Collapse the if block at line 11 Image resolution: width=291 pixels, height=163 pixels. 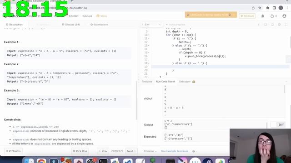[x=149, y=38]
